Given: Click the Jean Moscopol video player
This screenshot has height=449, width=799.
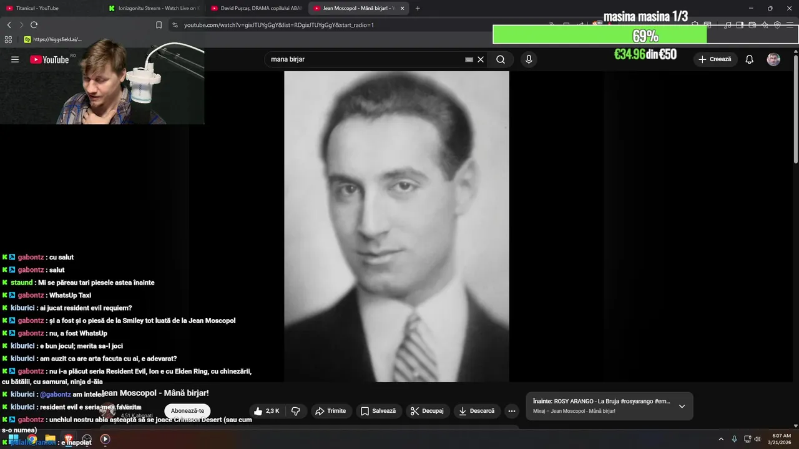Looking at the screenshot, I should [x=396, y=226].
